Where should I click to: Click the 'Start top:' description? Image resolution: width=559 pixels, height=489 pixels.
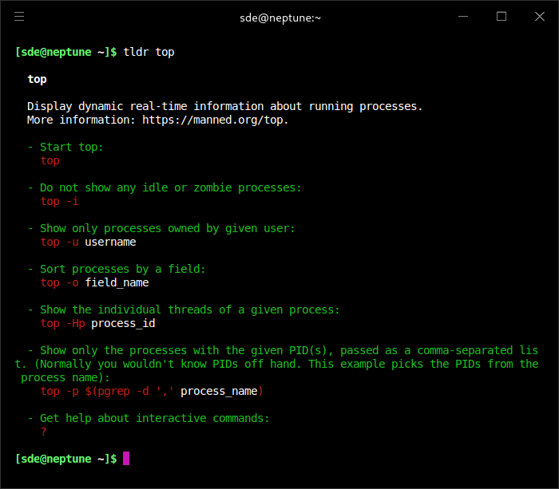[x=72, y=147]
